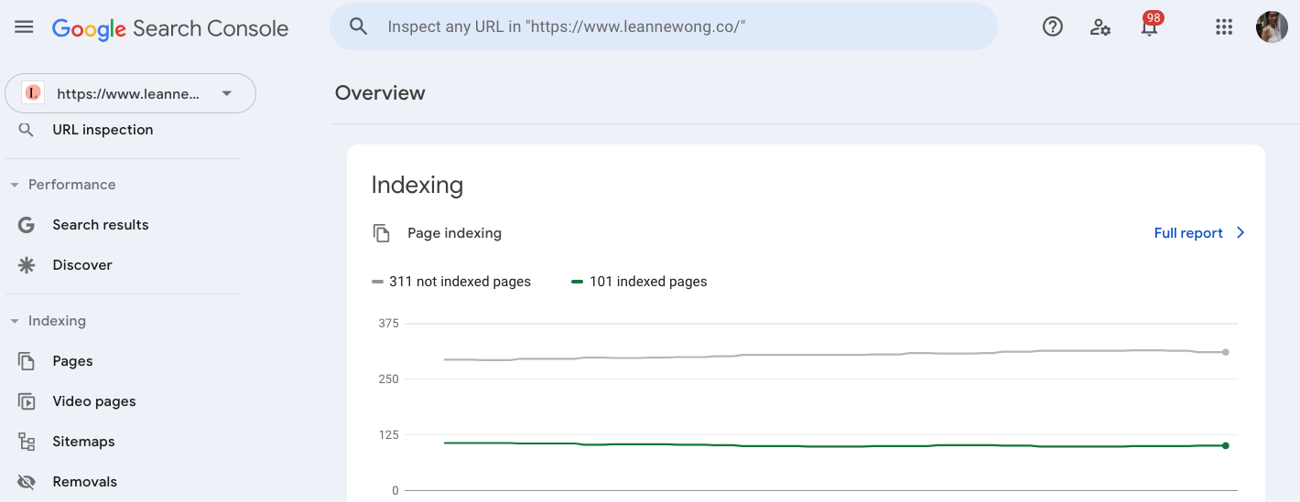Collapse the Performance section
Viewport: 1300px width, 502px height.
click(15, 185)
